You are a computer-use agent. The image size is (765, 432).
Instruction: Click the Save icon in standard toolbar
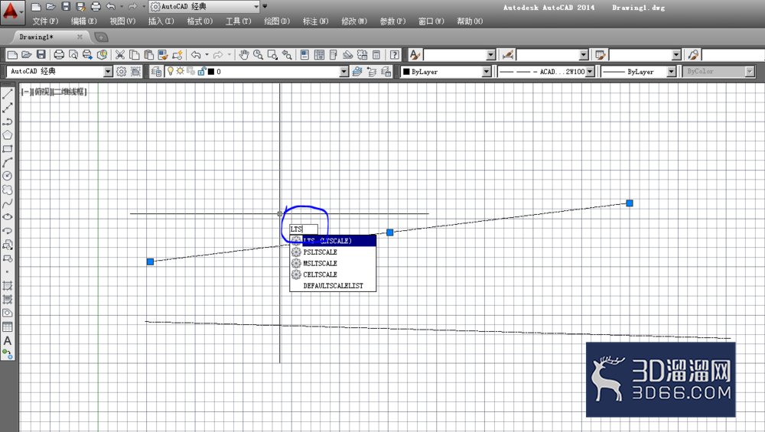pyautogui.click(x=41, y=54)
